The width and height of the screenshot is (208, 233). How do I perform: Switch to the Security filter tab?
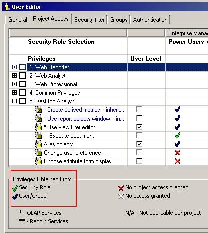click(x=89, y=20)
